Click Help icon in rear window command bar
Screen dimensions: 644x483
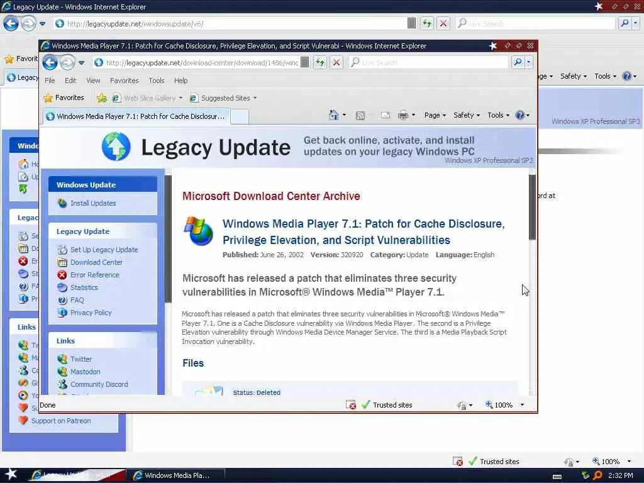pyautogui.click(x=627, y=76)
